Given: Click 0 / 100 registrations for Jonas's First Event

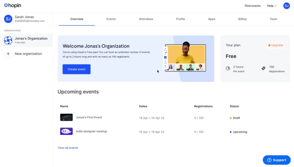Looking at the screenshot, I should coord(199,118).
